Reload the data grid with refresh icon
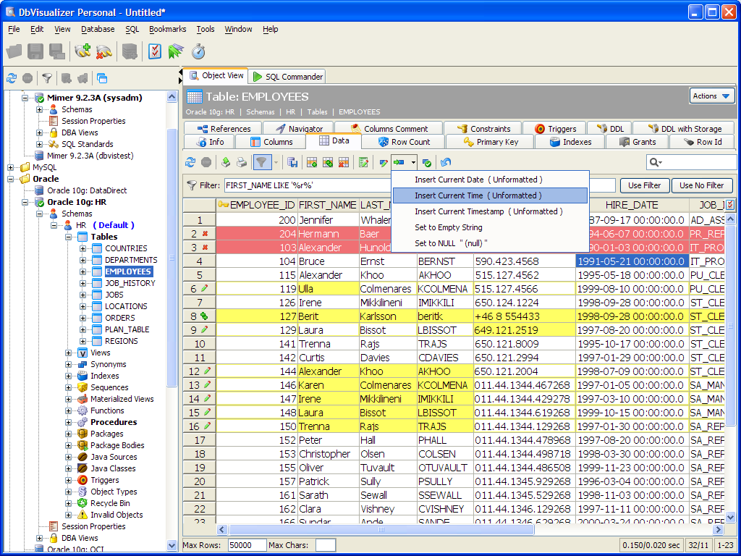Screen dimensions: 741x556 click(190, 163)
